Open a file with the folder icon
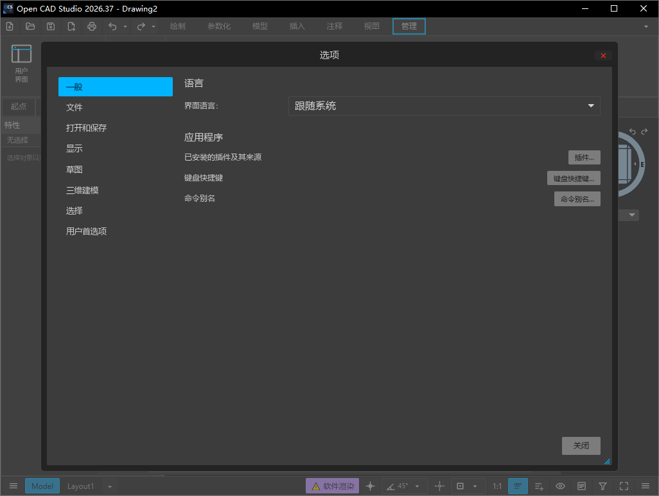Screen dimensions: 659x496 pyautogui.click(x=30, y=26)
